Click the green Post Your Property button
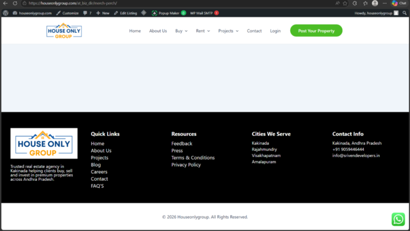The height and width of the screenshot is (231, 410). point(316,31)
